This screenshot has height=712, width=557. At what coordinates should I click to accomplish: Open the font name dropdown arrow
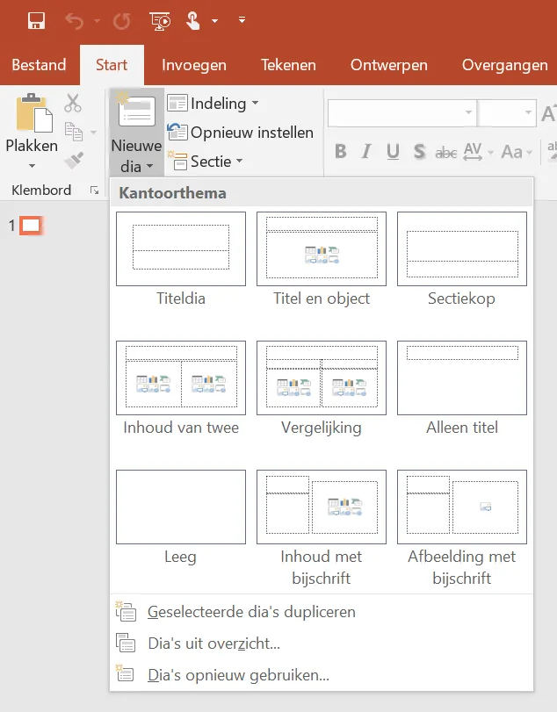coord(468,112)
